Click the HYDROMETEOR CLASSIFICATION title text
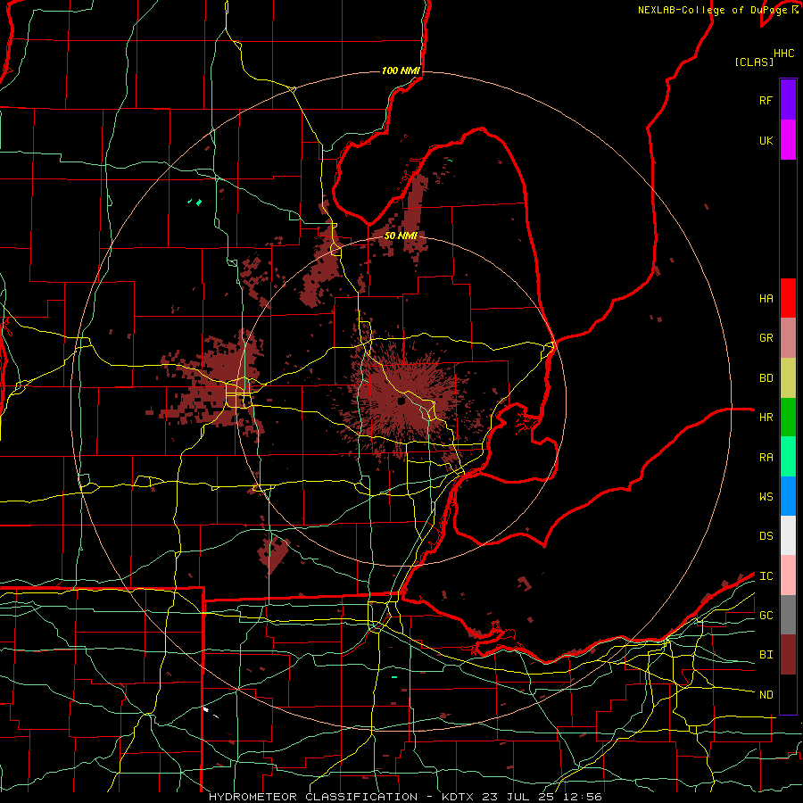 313,797
